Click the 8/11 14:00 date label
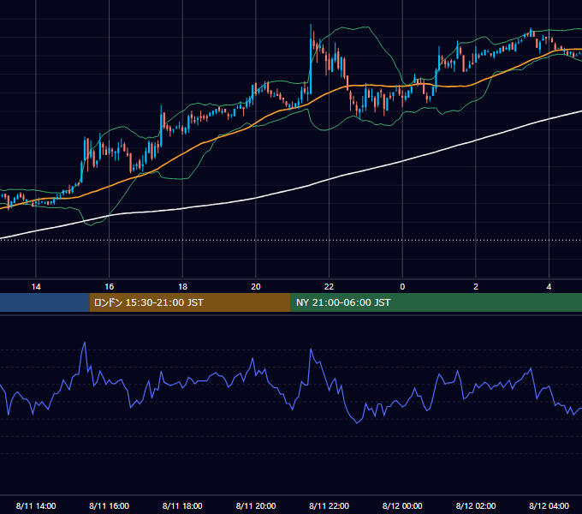Screen dimensions: 582x514 pos(36,505)
